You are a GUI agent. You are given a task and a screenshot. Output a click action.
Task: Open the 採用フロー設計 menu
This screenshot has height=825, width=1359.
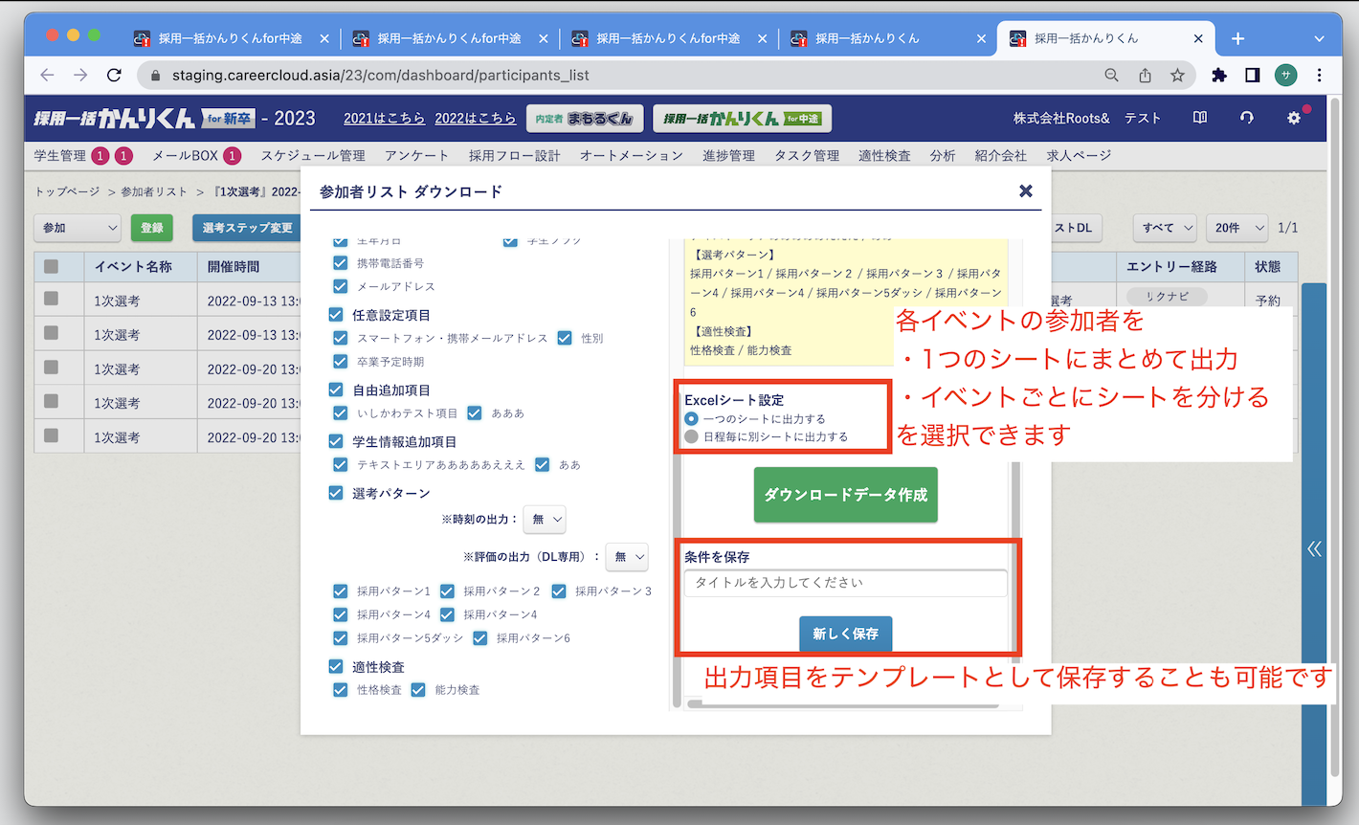[x=514, y=155]
